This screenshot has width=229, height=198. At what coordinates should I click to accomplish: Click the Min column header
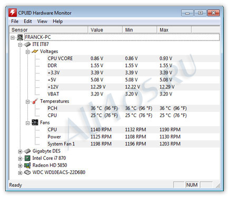click(140, 29)
